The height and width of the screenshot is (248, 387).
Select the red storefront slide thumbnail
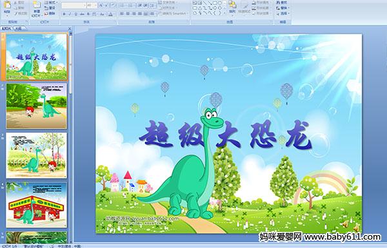click(37, 205)
